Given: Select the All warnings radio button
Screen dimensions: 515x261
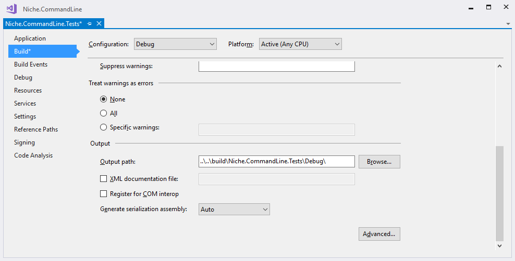Looking at the screenshot, I should tap(103, 113).
